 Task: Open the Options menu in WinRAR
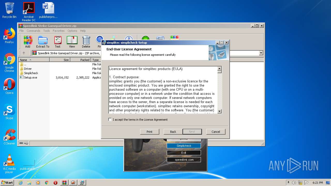tap(72, 31)
